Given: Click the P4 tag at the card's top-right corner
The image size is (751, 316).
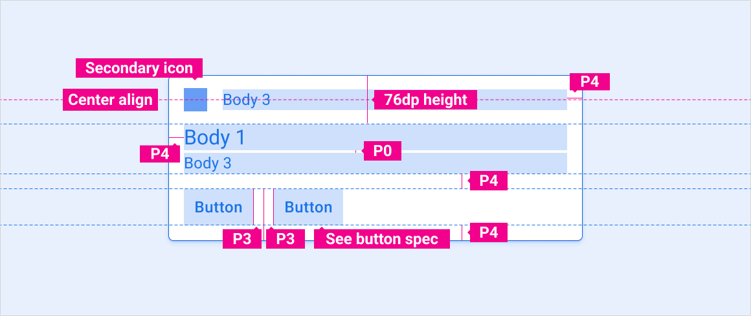Looking at the screenshot, I should click(589, 82).
